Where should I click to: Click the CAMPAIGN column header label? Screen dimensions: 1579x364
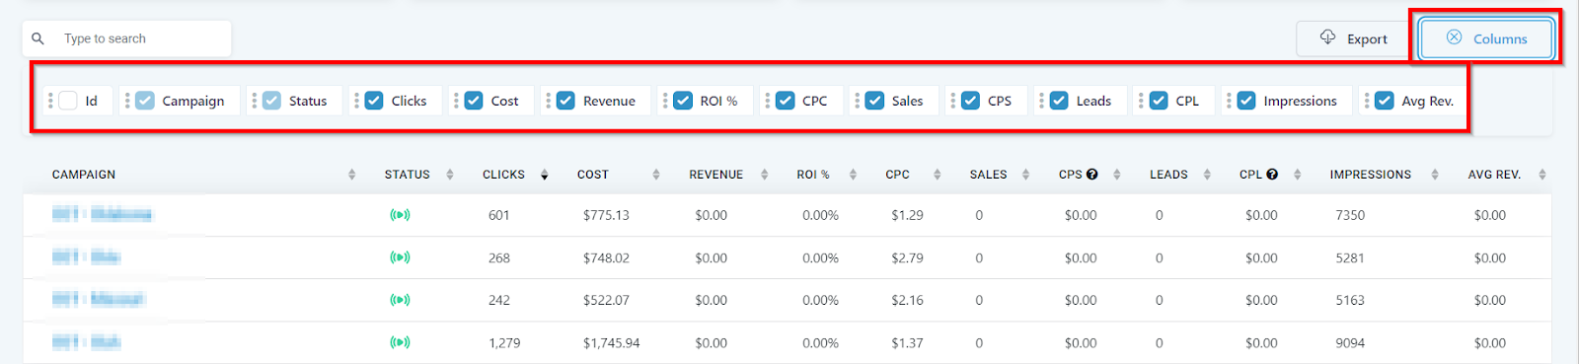pyautogui.click(x=84, y=175)
